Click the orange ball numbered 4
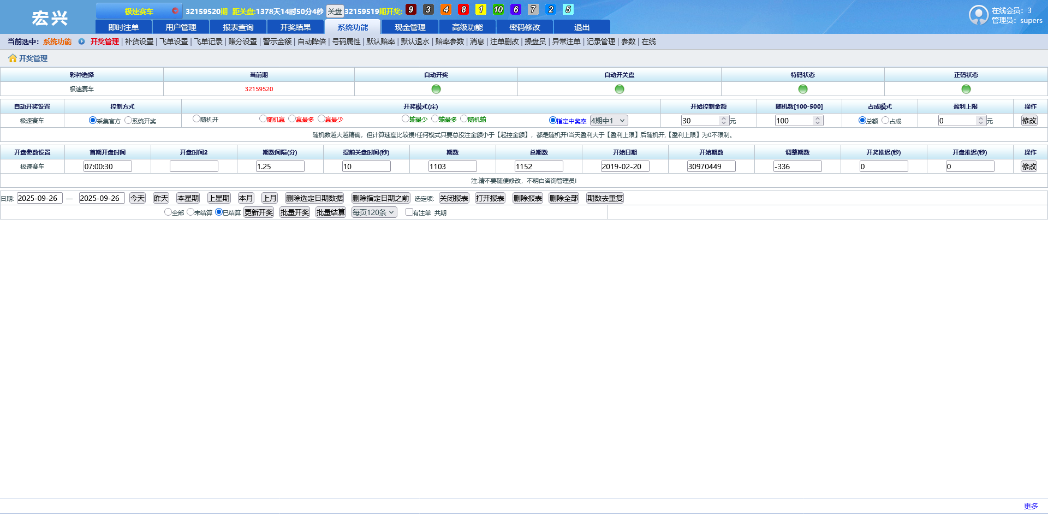Screen dimensions: 1048x517 (446, 9)
